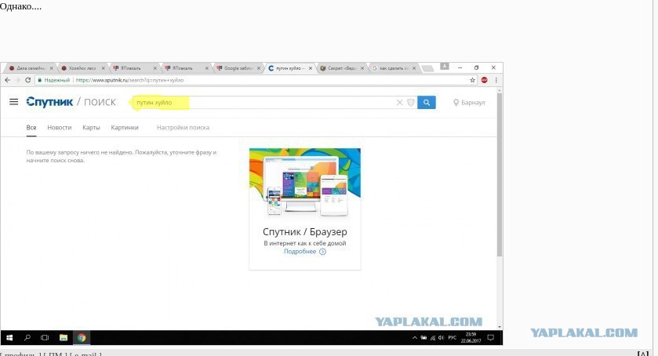Click the blue magnifier search button
658x356 pixels.
pyautogui.click(x=427, y=103)
